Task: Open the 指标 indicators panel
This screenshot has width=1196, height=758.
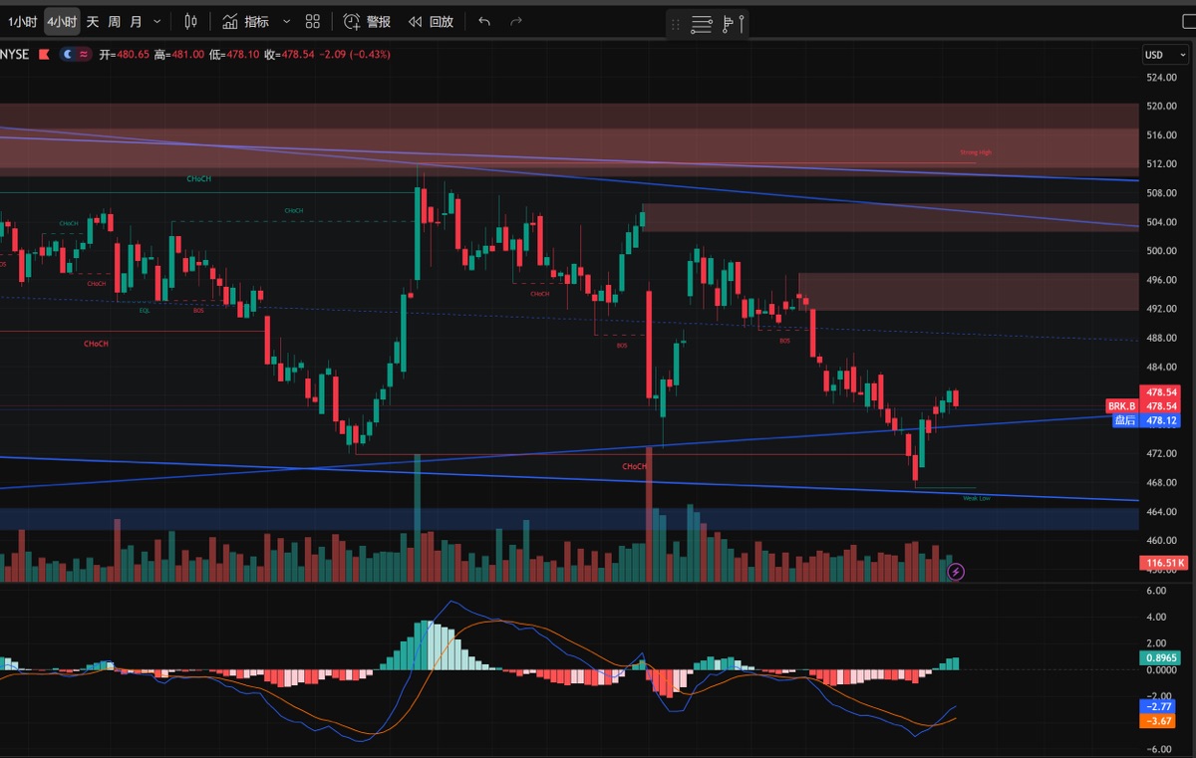Action: pyautogui.click(x=245, y=21)
